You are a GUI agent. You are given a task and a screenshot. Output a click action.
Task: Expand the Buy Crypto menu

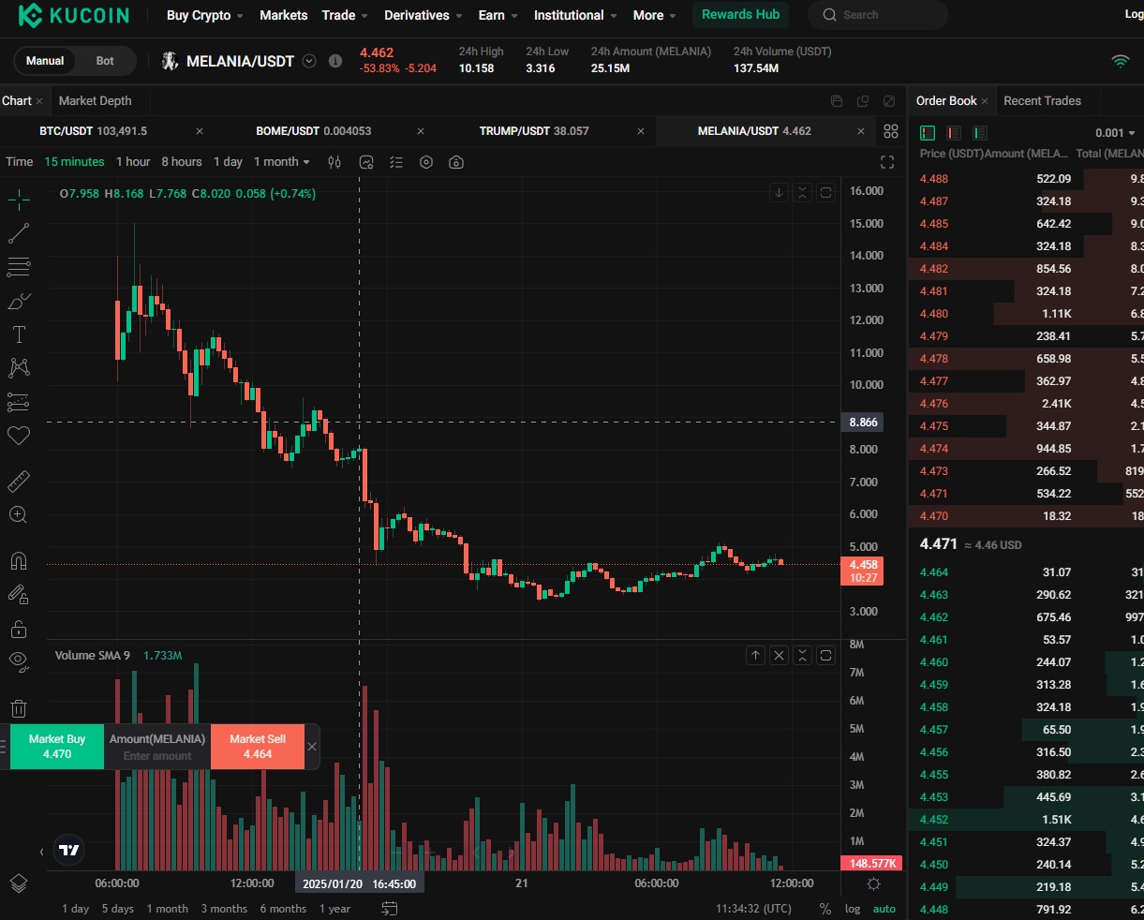click(x=205, y=15)
